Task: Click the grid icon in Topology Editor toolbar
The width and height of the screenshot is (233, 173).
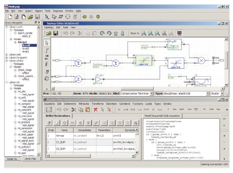Action: pos(179,33)
